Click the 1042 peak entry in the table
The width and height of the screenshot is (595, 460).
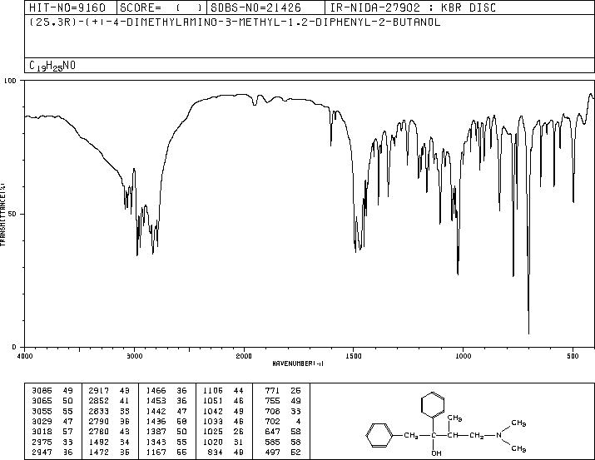click(223, 411)
